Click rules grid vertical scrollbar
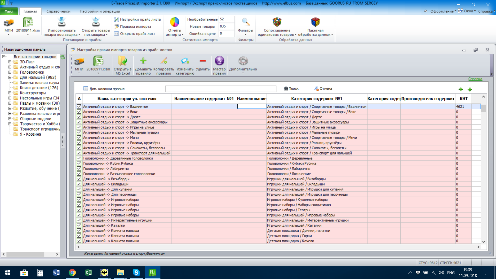This screenshot has width=496, height=279. 483,169
